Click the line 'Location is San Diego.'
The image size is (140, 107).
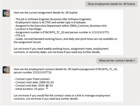tap(28, 29)
